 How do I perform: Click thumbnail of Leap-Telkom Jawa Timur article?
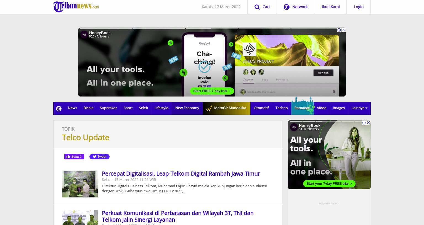tap(80, 184)
